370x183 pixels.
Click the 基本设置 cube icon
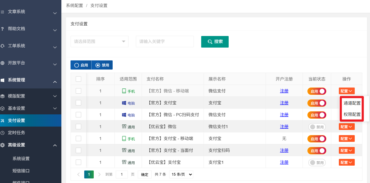[x=2, y=108]
